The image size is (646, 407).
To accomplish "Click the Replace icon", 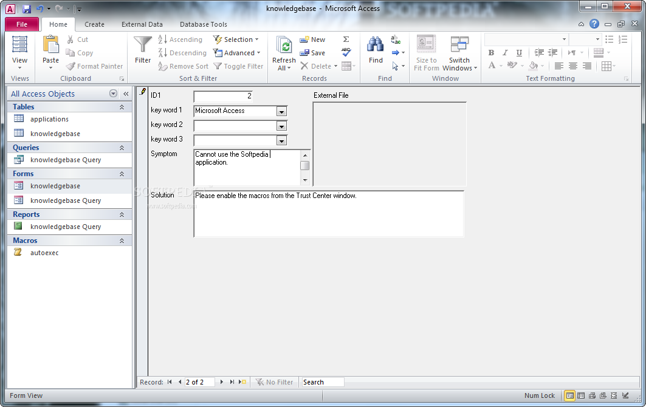I will click(x=396, y=39).
